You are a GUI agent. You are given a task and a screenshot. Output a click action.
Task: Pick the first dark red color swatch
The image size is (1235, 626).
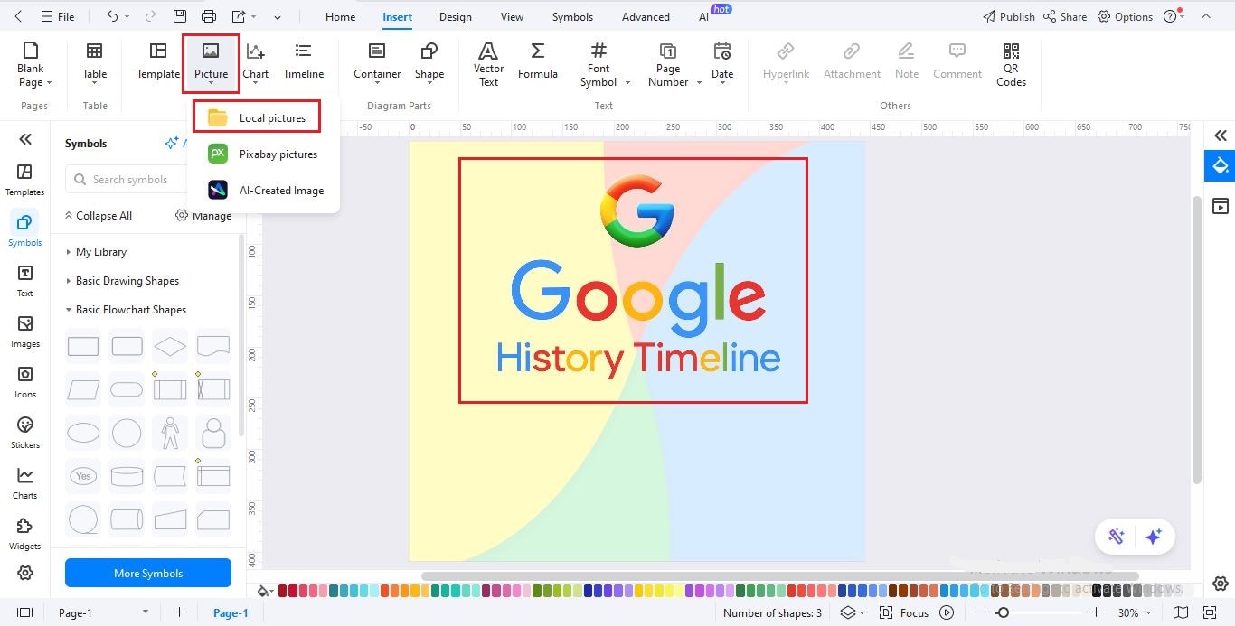283,591
